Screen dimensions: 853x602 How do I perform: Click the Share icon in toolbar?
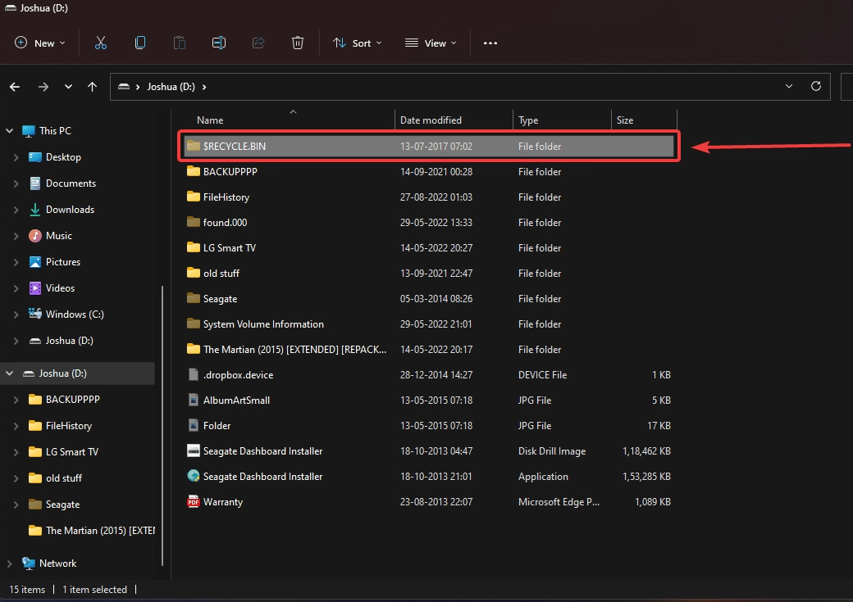(258, 43)
